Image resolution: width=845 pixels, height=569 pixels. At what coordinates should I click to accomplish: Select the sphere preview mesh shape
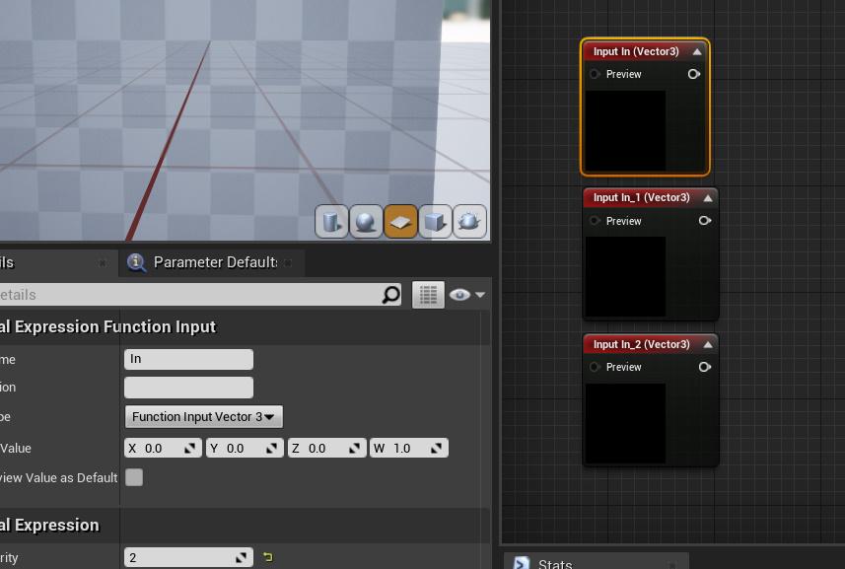point(366,221)
